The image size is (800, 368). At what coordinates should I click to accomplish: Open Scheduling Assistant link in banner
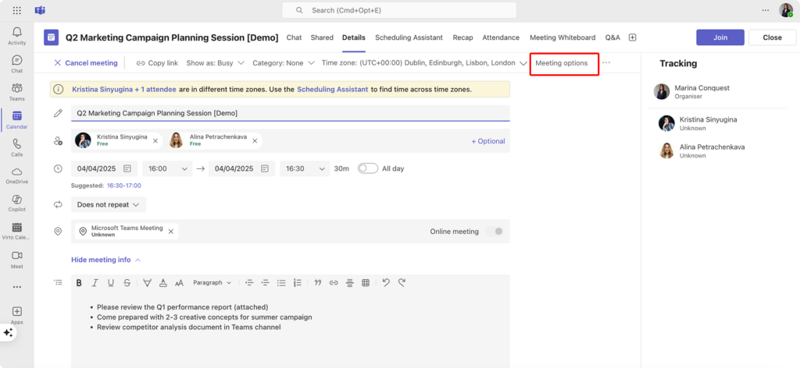click(332, 89)
